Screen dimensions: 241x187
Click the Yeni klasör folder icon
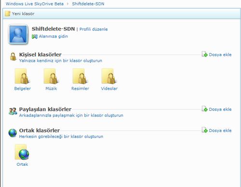pyautogui.click(x=8, y=13)
